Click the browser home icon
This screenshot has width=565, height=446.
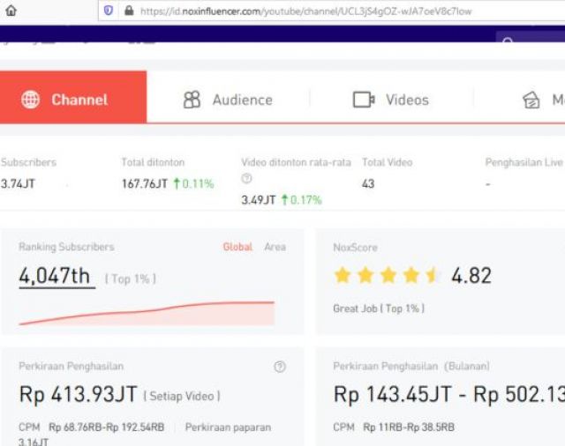pyautogui.click(x=11, y=11)
